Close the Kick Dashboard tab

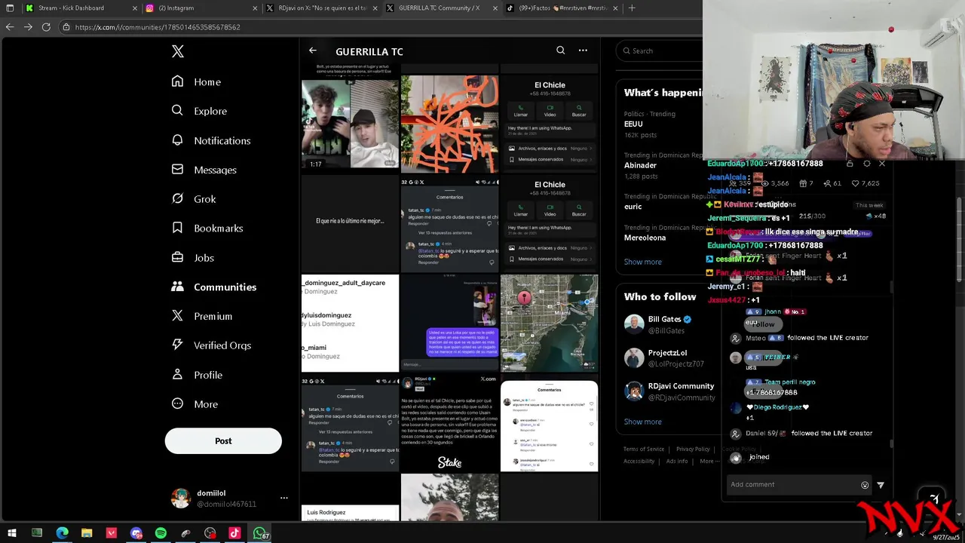pyautogui.click(x=135, y=8)
